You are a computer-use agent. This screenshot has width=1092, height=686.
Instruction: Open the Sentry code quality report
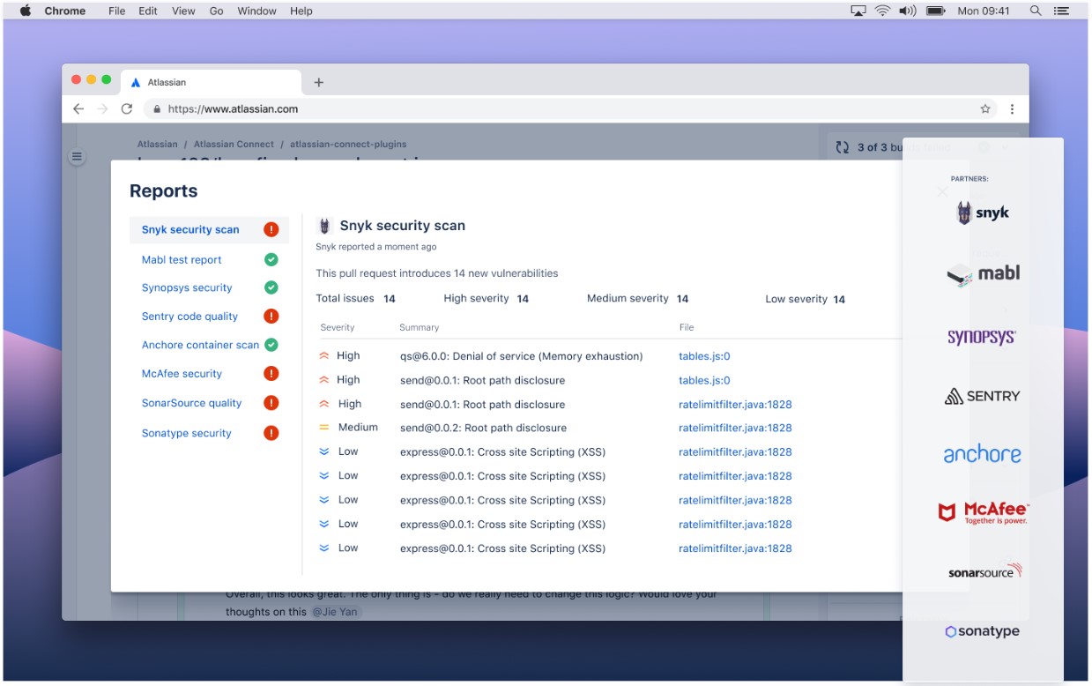(x=189, y=317)
